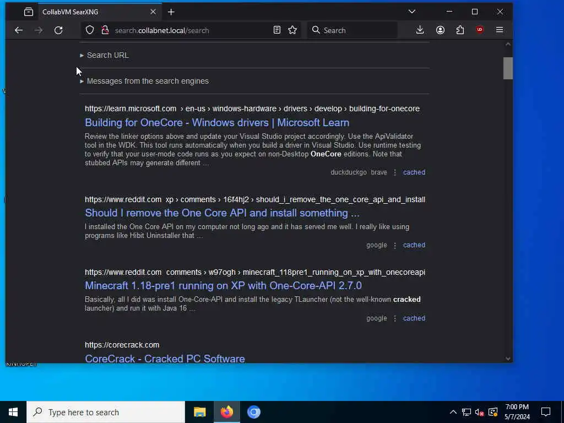Click the Type here to search taskbar box

point(106,412)
